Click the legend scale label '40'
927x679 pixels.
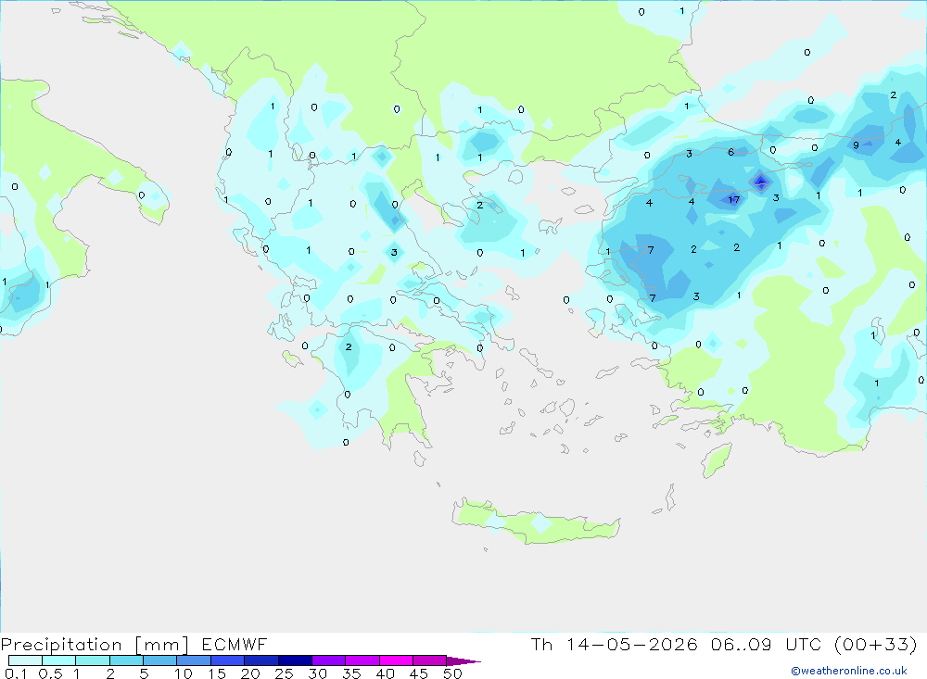point(386,673)
